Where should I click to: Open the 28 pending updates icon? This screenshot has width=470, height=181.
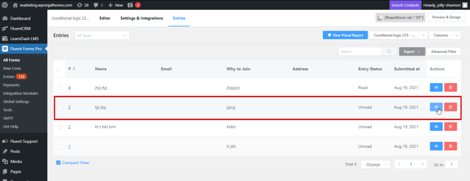(79, 5)
